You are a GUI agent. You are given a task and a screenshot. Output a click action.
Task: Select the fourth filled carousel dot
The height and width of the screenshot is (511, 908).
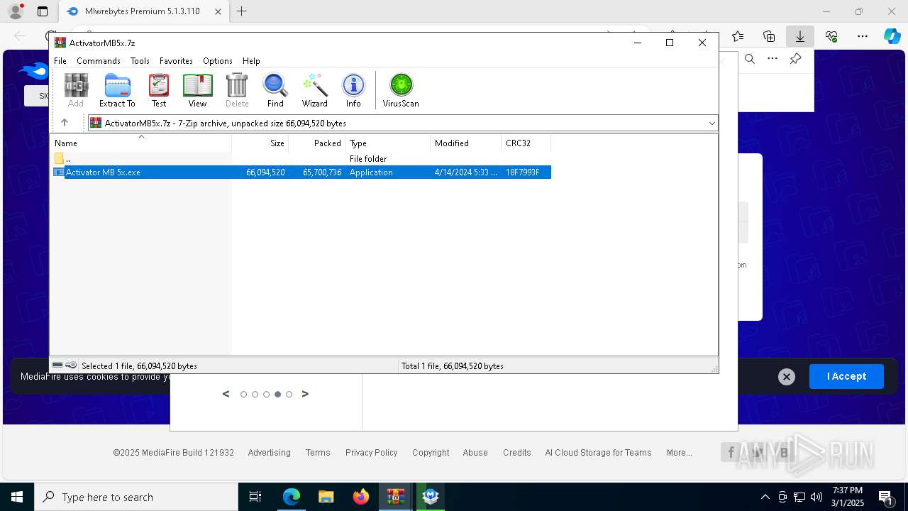click(277, 395)
